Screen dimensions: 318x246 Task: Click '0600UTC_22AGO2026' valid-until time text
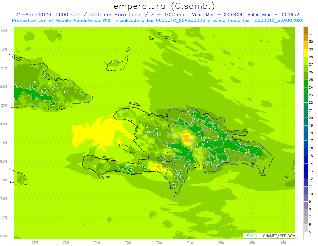[x=279, y=20]
